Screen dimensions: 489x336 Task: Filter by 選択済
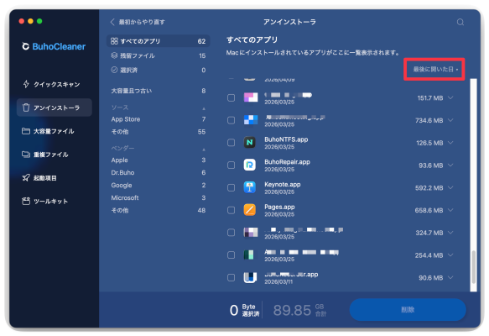point(159,70)
